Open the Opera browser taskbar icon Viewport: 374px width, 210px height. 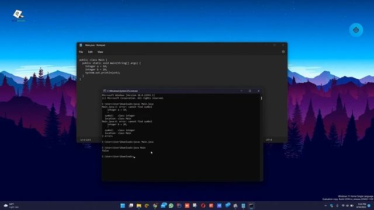203,205
